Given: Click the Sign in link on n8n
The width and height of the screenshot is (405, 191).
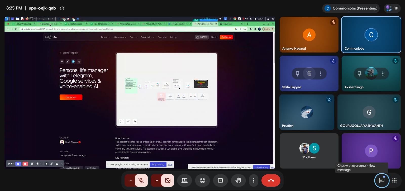Looking at the screenshot, I should click(x=214, y=37).
